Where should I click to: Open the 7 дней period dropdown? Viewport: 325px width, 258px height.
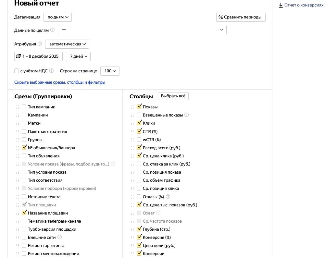(x=78, y=56)
